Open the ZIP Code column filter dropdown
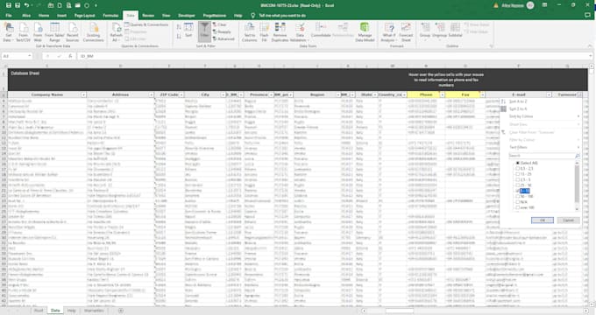This screenshot has height=315, width=596. pos(181,94)
